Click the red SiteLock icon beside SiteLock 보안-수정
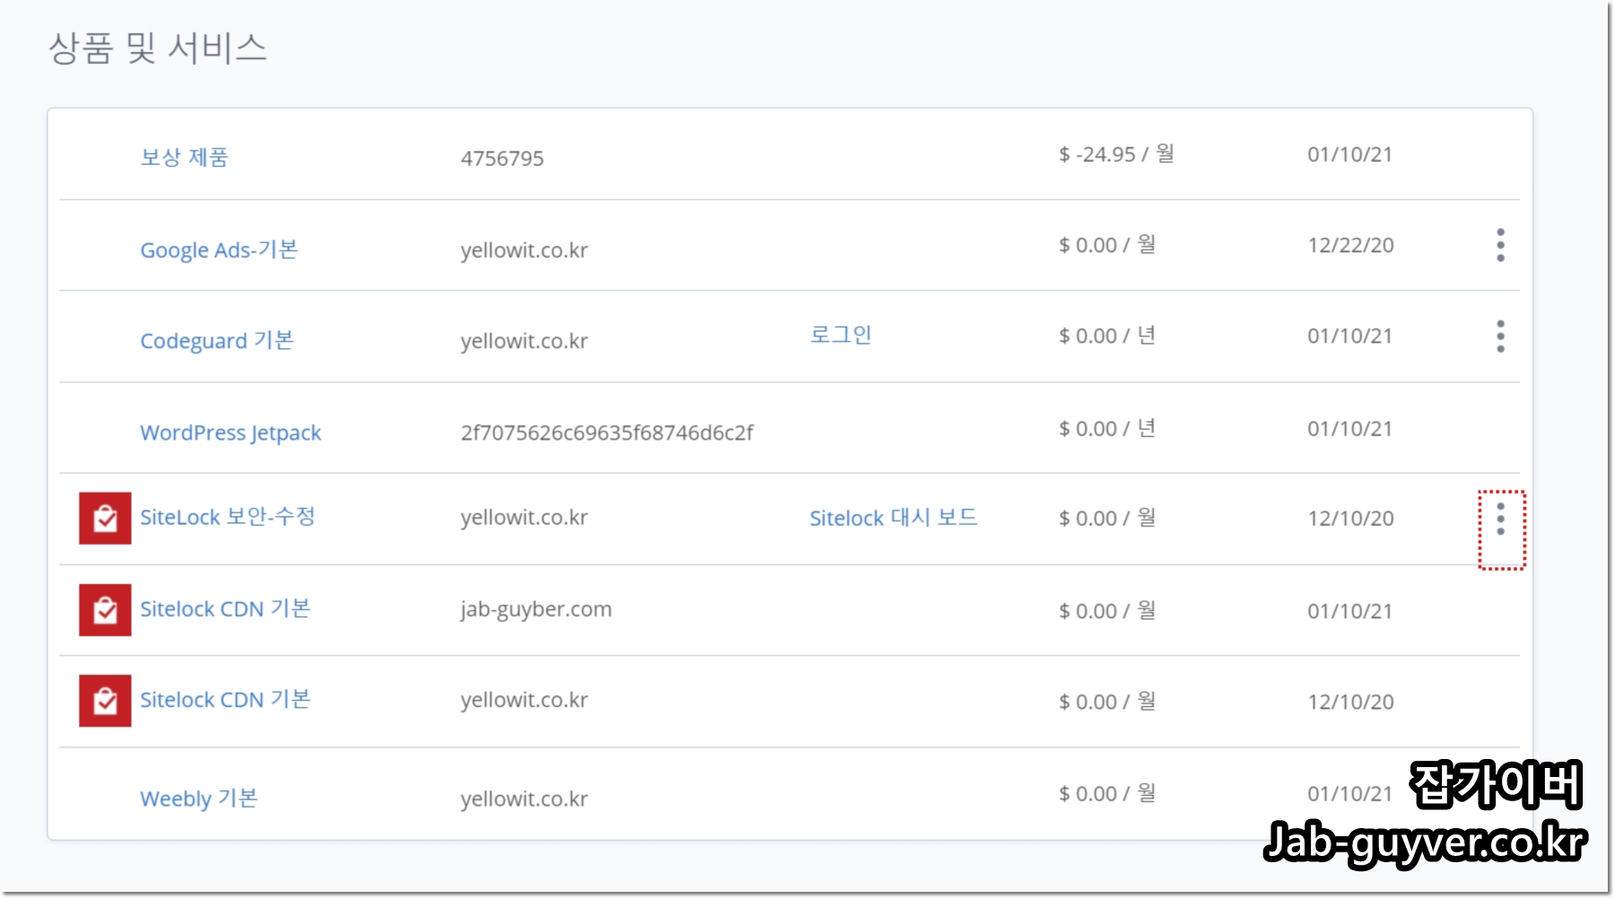1615x899 pixels. pyautogui.click(x=105, y=518)
